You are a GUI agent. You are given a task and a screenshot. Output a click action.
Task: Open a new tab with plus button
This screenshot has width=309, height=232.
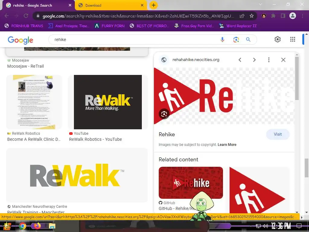coord(154,5)
